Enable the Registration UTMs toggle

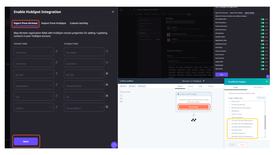point(262,40)
